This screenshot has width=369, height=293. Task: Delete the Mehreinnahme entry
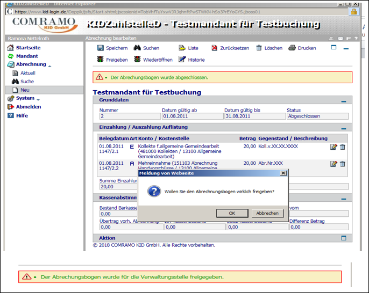click(x=343, y=164)
